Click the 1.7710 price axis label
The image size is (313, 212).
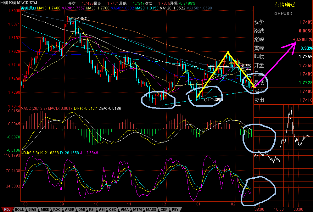[x=14, y=65]
